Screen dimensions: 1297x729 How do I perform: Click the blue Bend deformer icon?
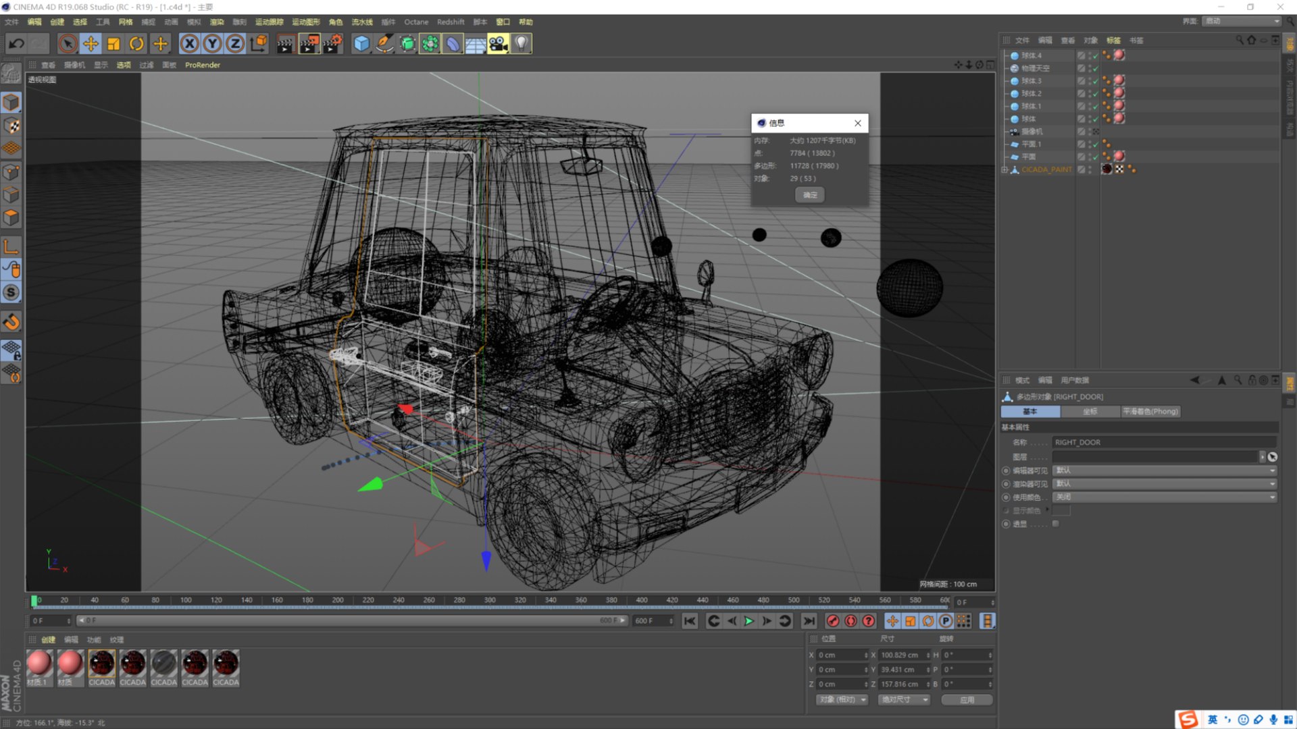point(453,44)
